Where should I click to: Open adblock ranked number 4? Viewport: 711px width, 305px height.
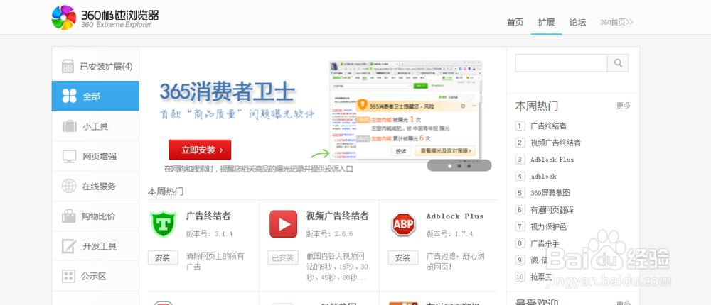(x=543, y=176)
